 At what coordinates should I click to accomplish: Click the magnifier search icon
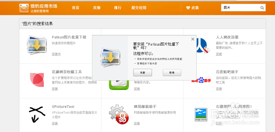(x=262, y=8)
